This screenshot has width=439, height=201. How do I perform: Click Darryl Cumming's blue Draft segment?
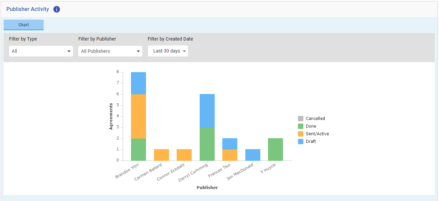(x=207, y=111)
